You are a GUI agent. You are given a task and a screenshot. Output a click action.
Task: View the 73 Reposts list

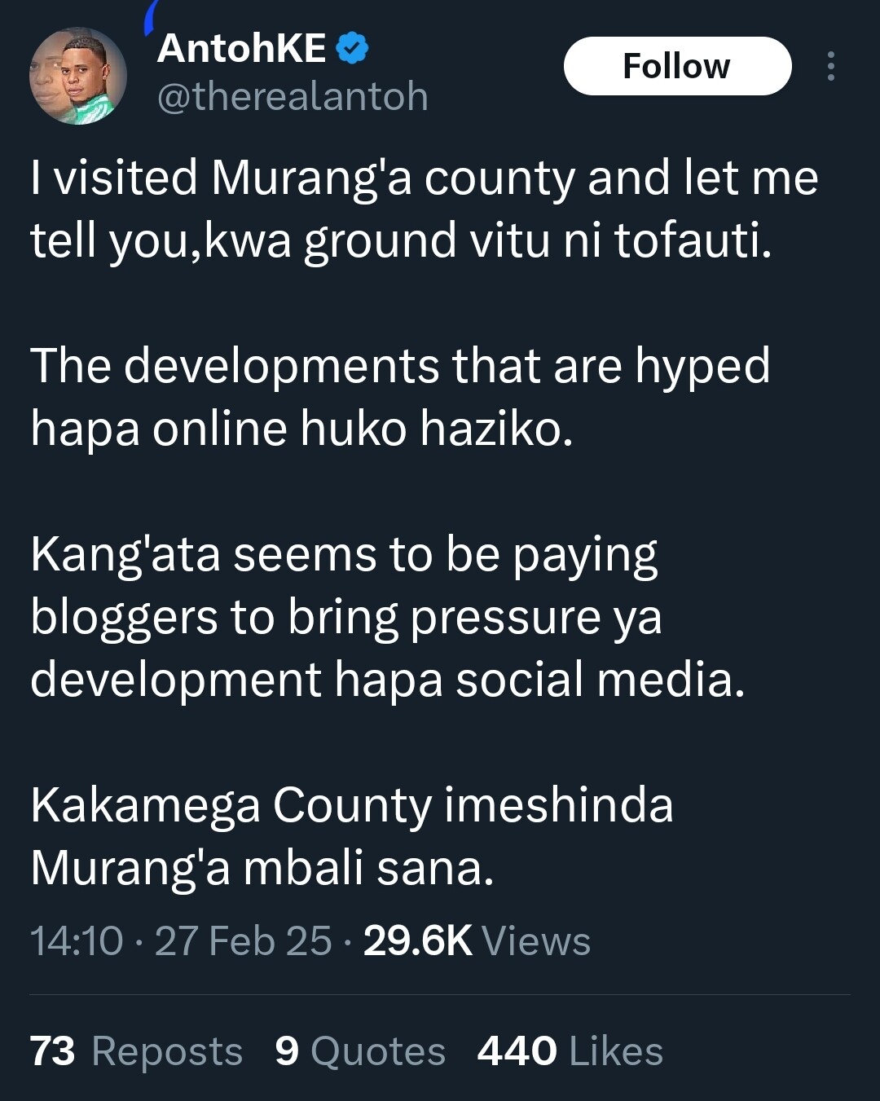[136, 1050]
